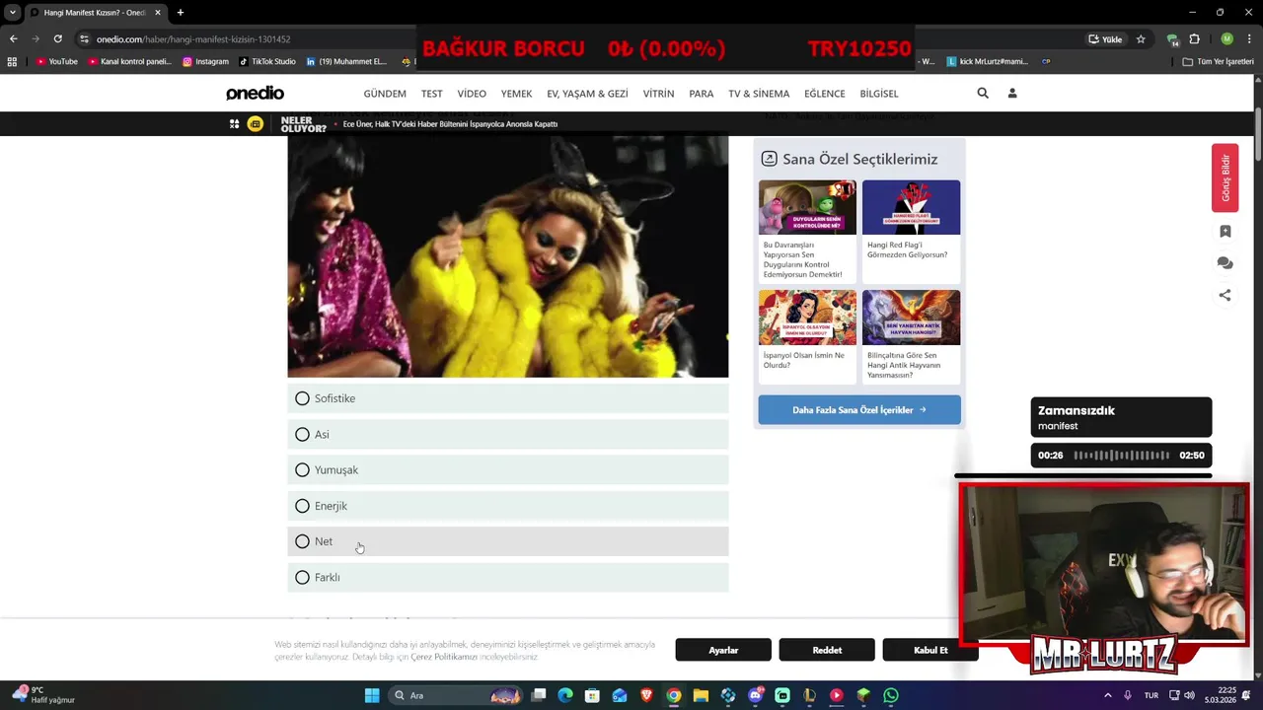
Task: Star this page in the address bar
Action: click(x=1141, y=38)
